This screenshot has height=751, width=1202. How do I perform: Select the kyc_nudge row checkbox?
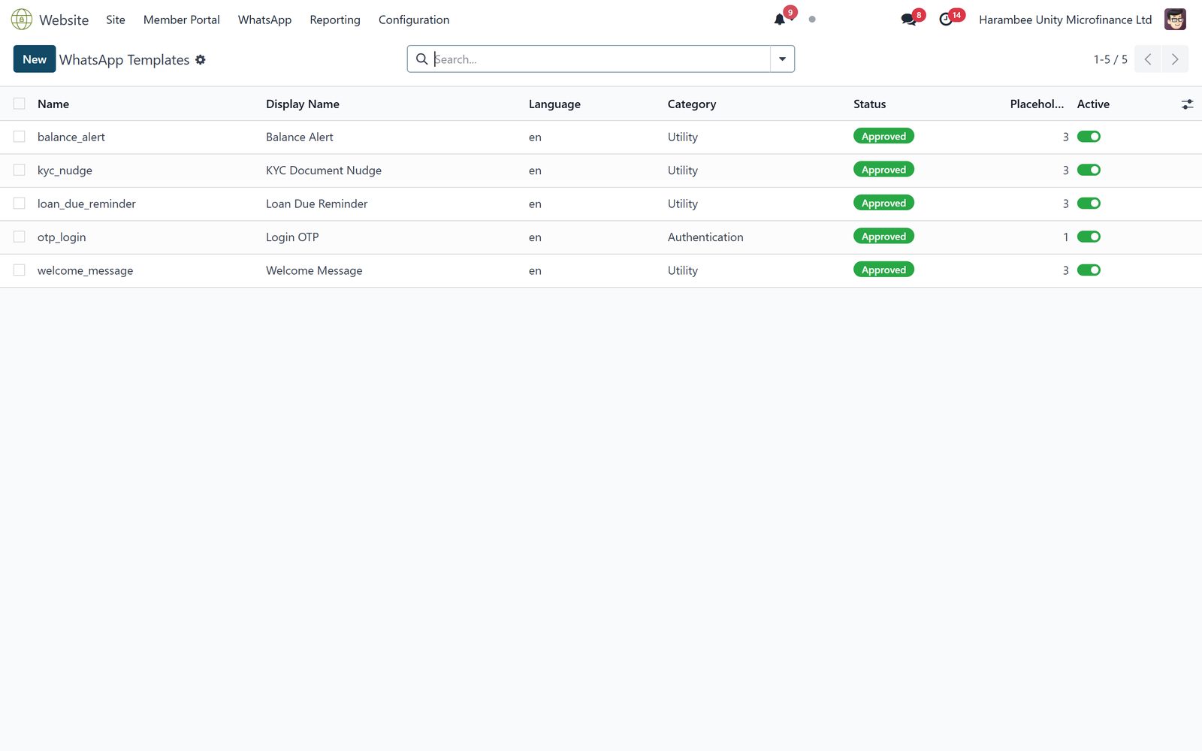click(20, 170)
